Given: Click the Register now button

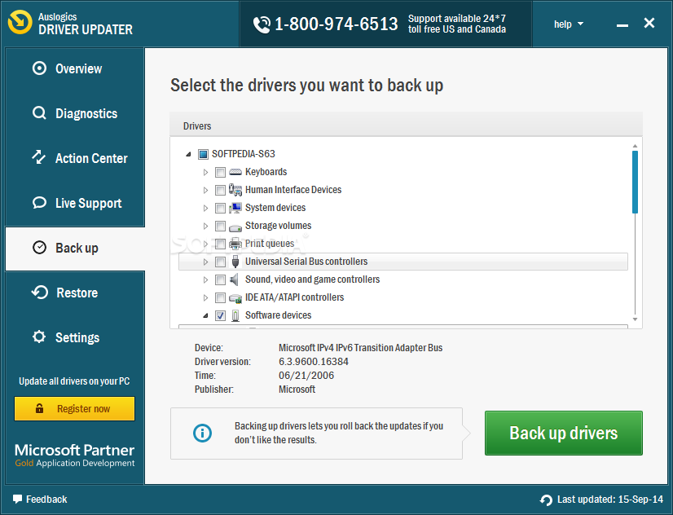Looking at the screenshot, I should point(75,408).
